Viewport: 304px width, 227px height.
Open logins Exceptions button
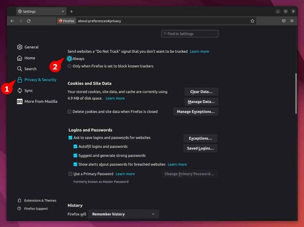point(200,138)
